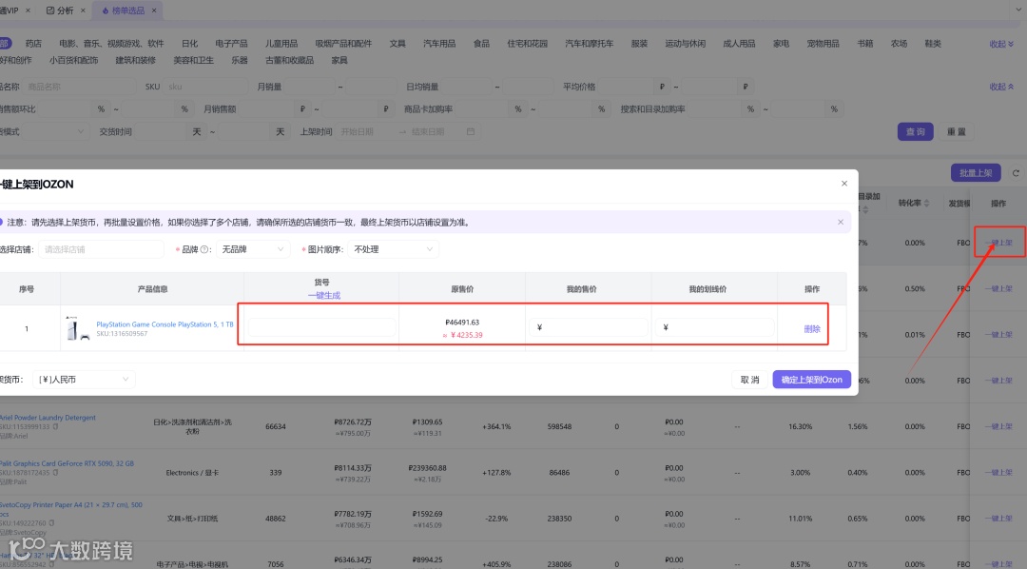Select the 食品 category

(481, 43)
